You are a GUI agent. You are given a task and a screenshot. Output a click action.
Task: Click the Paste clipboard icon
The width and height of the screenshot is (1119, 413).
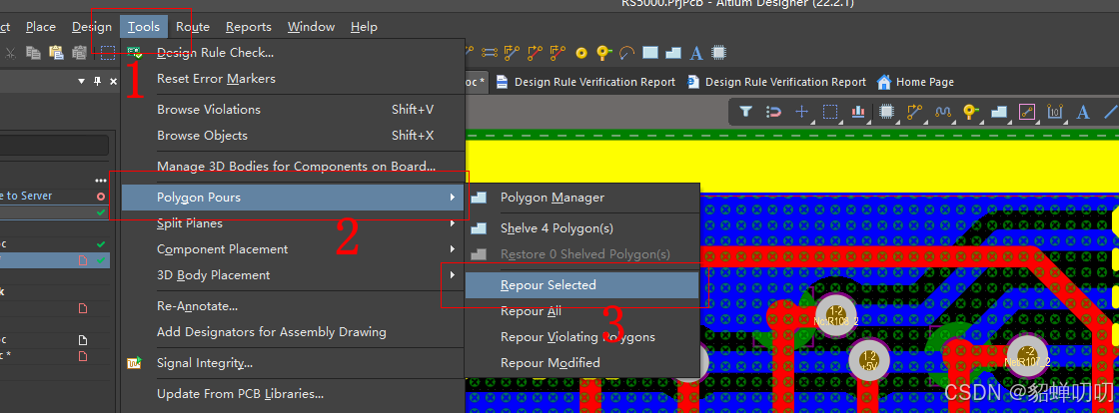point(56,52)
